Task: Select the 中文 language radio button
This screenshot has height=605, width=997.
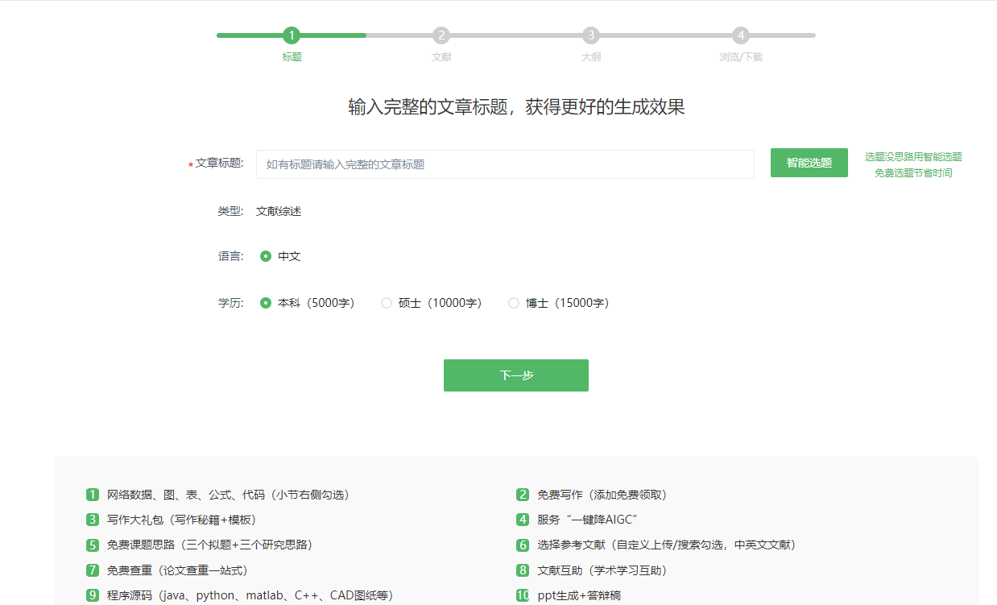Action: (266, 255)
